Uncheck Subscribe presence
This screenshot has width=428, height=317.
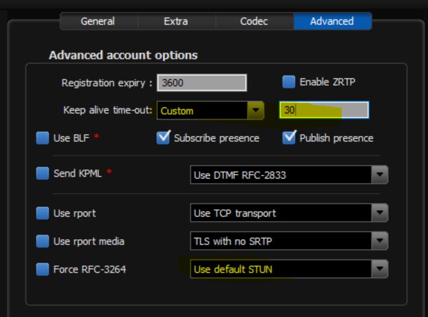[x=163, y=138]
